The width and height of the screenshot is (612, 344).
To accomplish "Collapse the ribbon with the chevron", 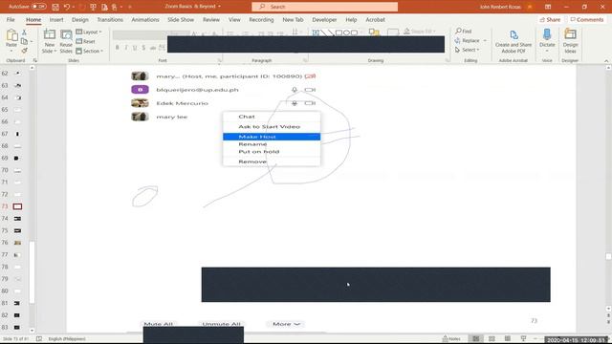I will click(x=606, y=61).
